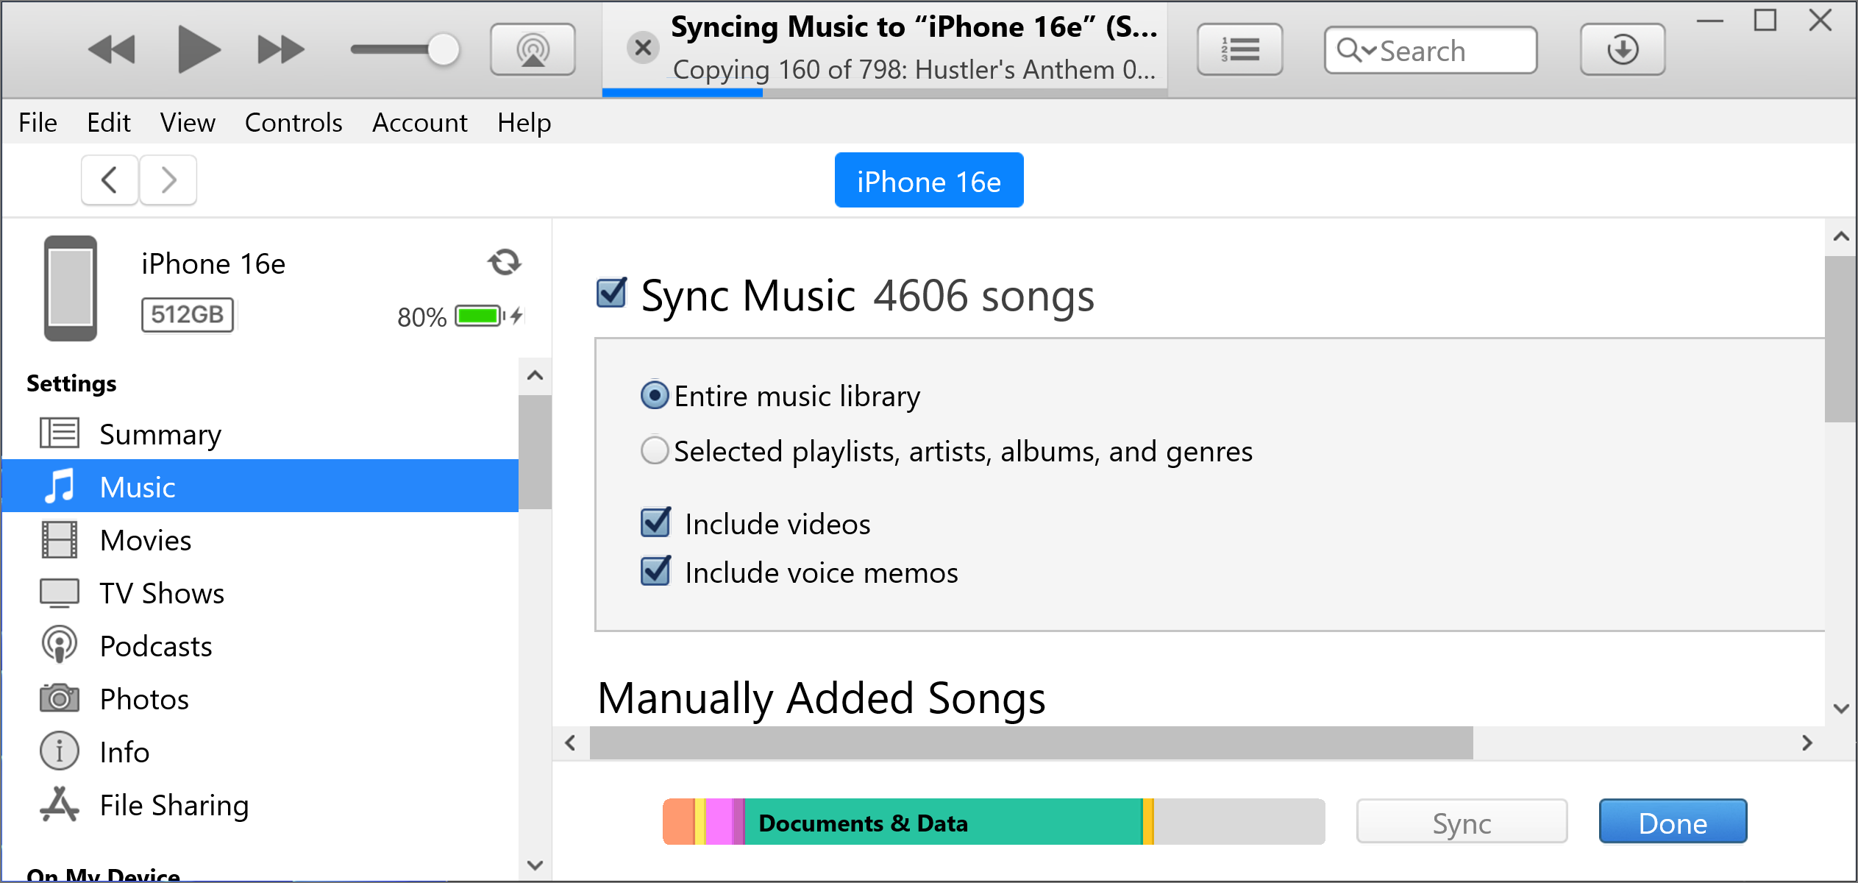Select the Selected playlists, artists, albums radio
The image size is (1858, 883).
point(655,450)
